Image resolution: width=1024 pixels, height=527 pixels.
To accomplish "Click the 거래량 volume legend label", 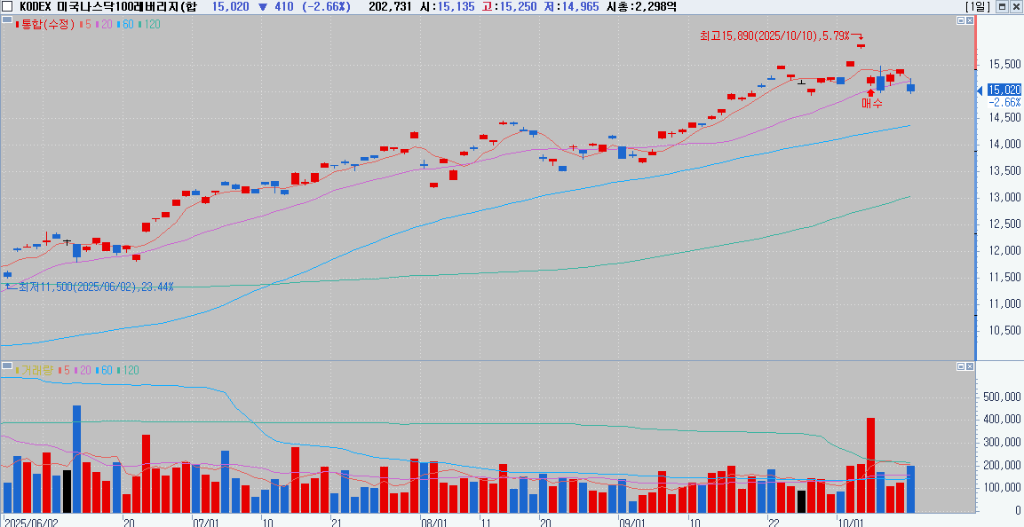I will (36, 370).
